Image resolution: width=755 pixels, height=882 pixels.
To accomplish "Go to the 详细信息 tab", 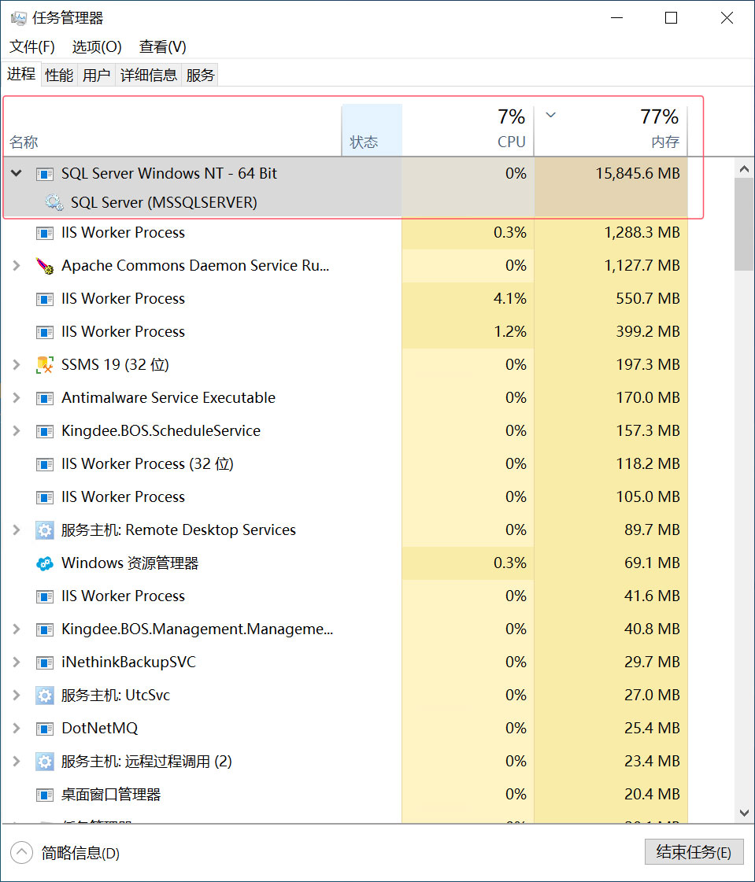I will click(149, 75).
